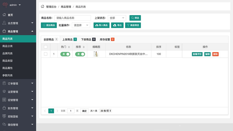This screenshot has height=131, width=233.
Task: Click the sort value 100 cell
Action: [x=159, y=54]
